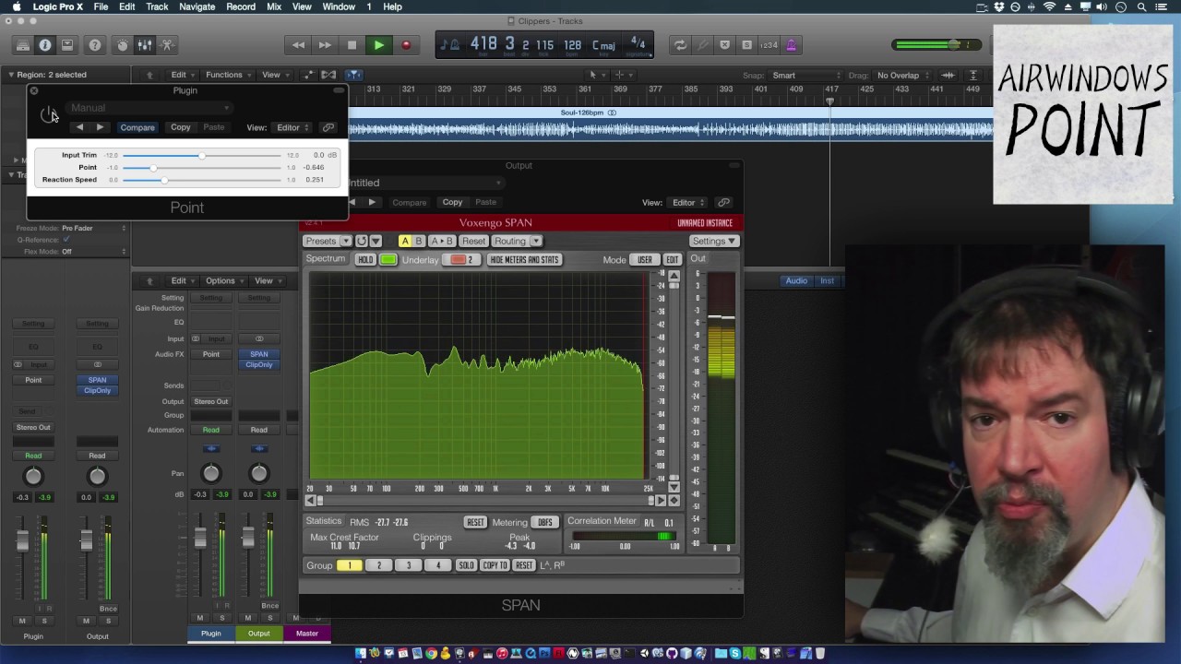Open Quick Help question mark button

(x=95, y=45)
